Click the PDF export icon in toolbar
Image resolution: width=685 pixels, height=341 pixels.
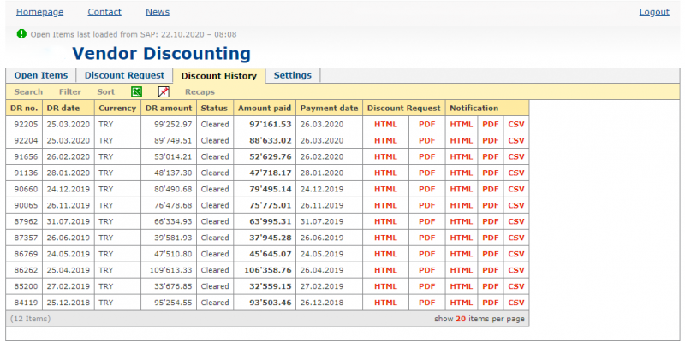click(x=164, y=91)
